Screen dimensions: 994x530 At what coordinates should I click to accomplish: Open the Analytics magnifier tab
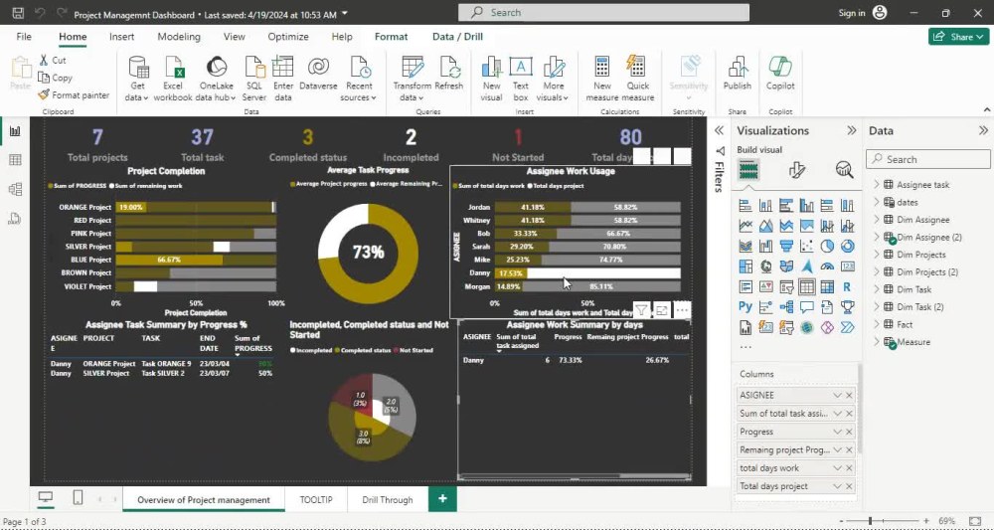(844, 170)
